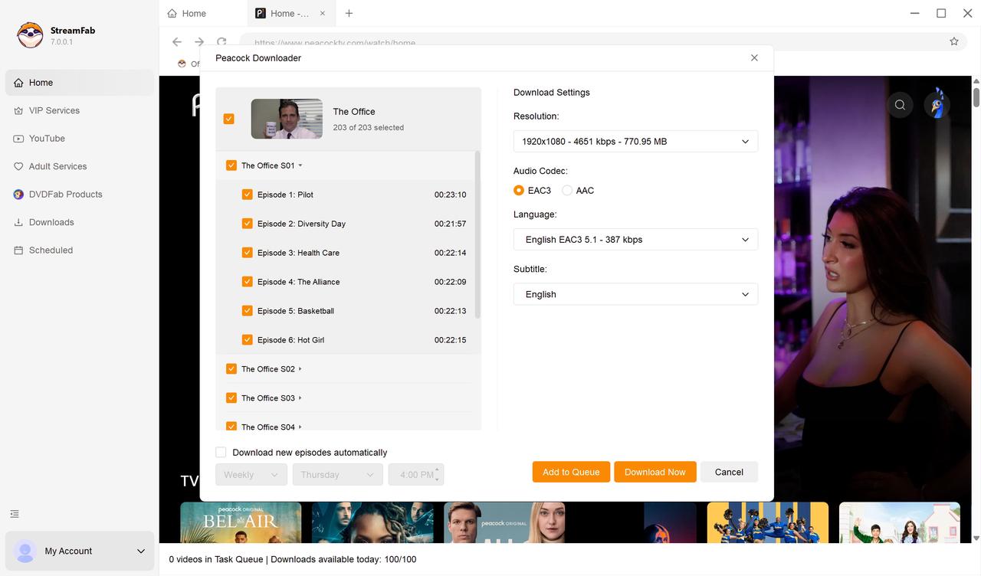Click the browser back arrow icon
Screen dimensions: 981x576
point(177,42)
